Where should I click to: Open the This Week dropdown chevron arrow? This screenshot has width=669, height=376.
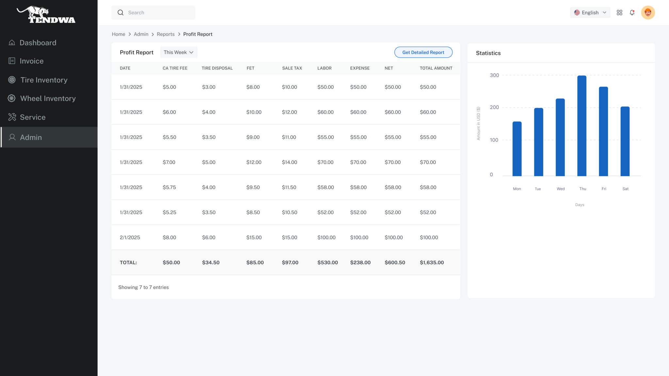click(191, 52)
